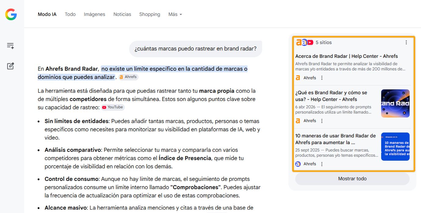Expand the Más dropdown menu
Screen dimensions: 421x213
pos(175,14)
